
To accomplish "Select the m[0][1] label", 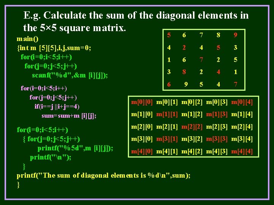I will (167, 102).
